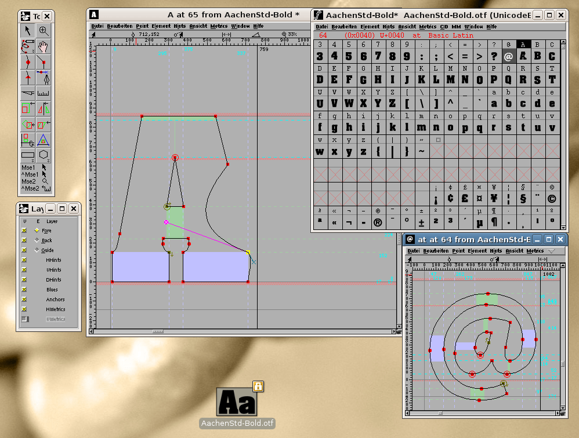Hide the HHints layer

coord(24,260)
